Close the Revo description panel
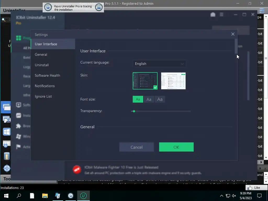 pos(265,169)
